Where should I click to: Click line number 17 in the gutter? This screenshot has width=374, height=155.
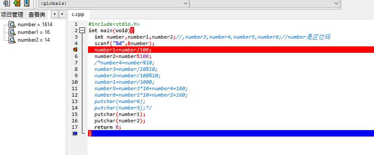[x=75, y=127]
